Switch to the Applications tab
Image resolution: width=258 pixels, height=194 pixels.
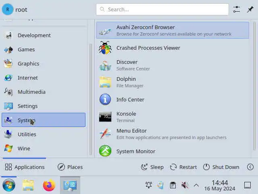(x=25, y=167)
